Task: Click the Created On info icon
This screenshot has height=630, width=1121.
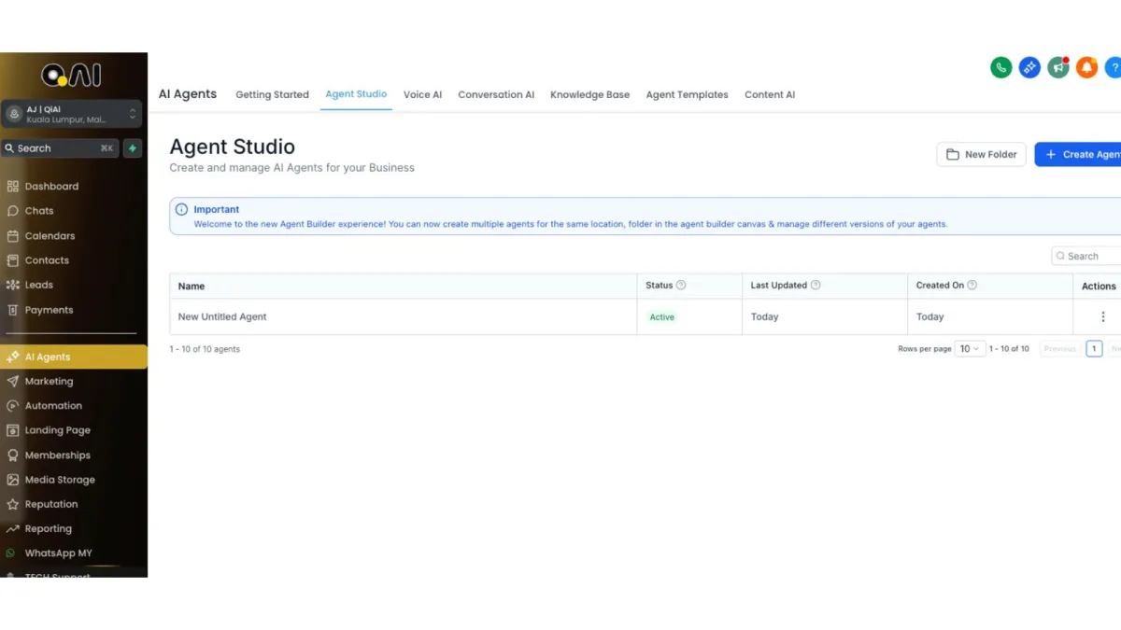Action: 972,286
